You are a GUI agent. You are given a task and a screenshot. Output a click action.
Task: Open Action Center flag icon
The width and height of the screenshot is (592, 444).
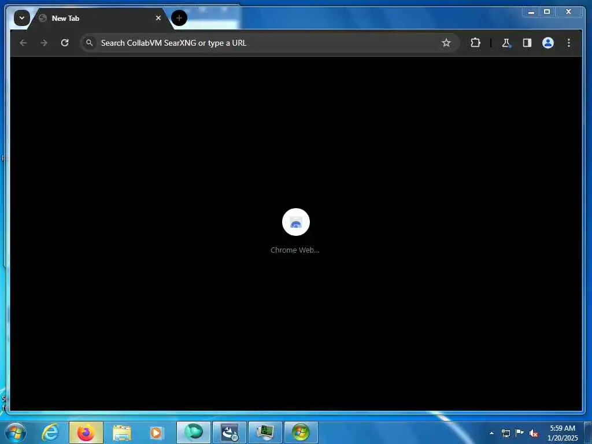tap(520, 432)
